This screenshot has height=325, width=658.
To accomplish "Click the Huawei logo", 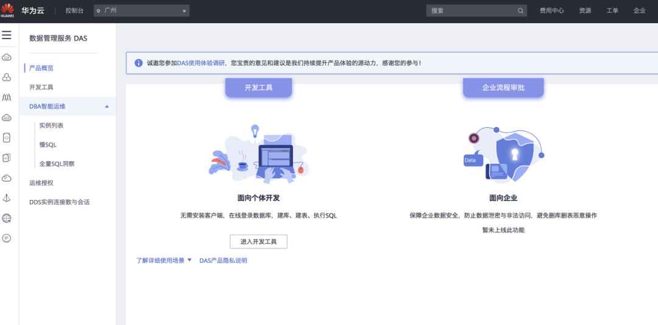I will (7, 10).
